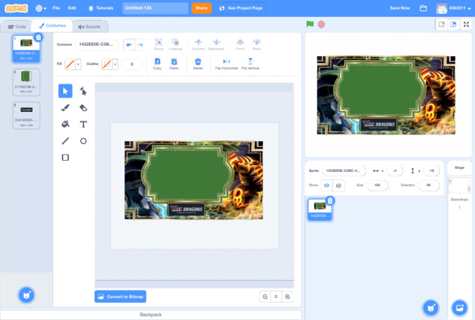Image resolution: width=475 pixels, height=320 pixels.
Task: Flip the costume vertically
Action: [250, 64]
